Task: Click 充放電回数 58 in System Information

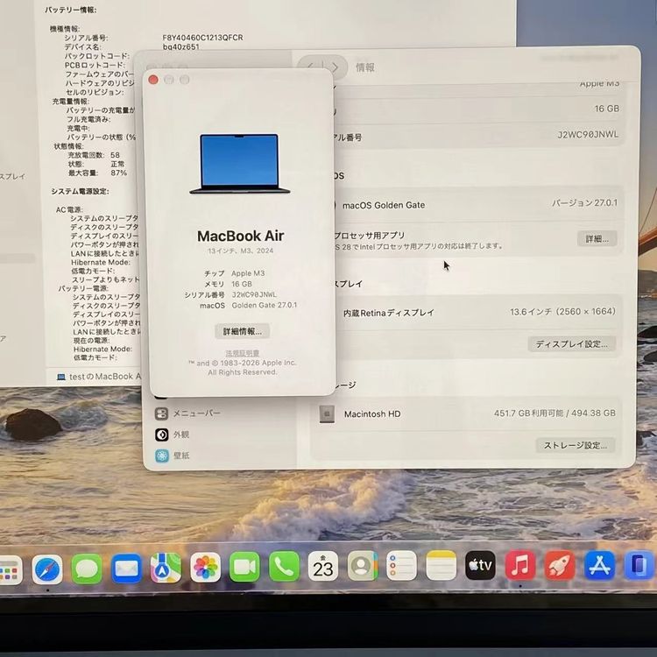Action: [94, 155]
